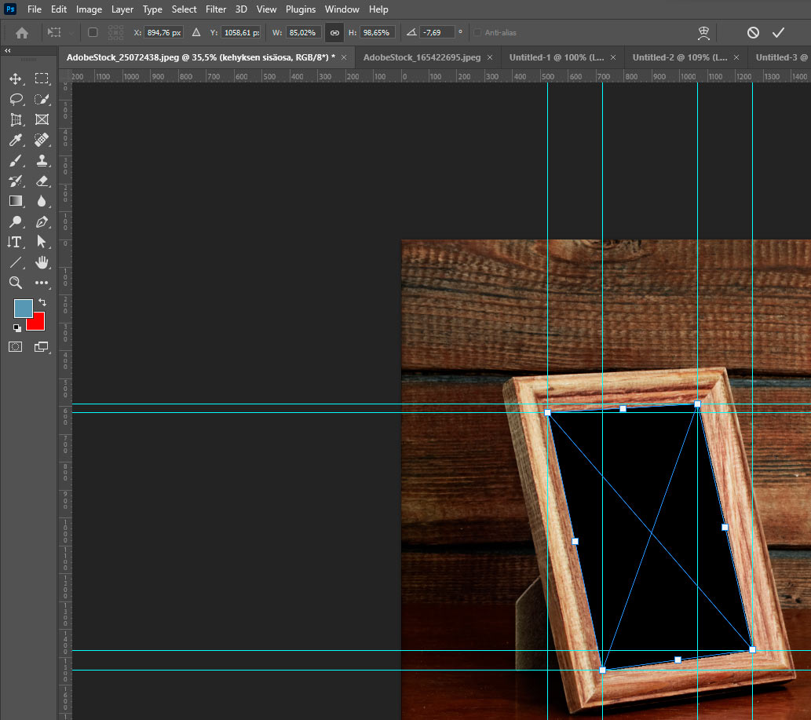
Task: Expand the toolbar with double chevron
Action: (7, 51)
